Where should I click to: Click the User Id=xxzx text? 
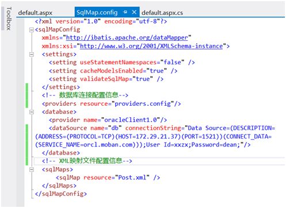[x=167, y=145]
